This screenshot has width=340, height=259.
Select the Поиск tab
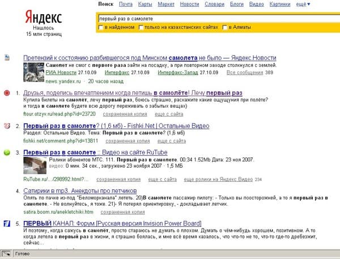(106, 4)
